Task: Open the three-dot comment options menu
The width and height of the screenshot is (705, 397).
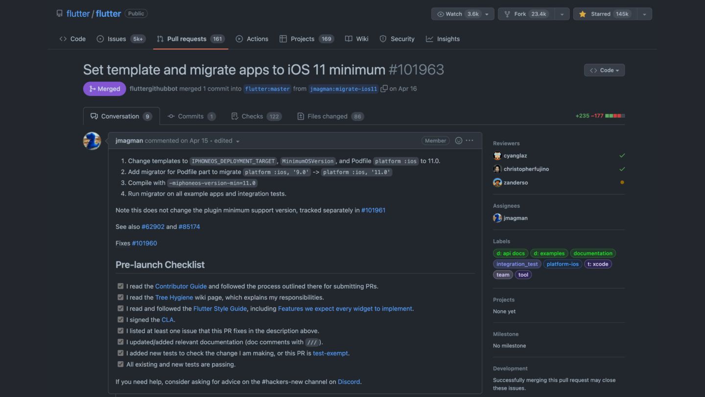Action: click(x=470, y=141)
